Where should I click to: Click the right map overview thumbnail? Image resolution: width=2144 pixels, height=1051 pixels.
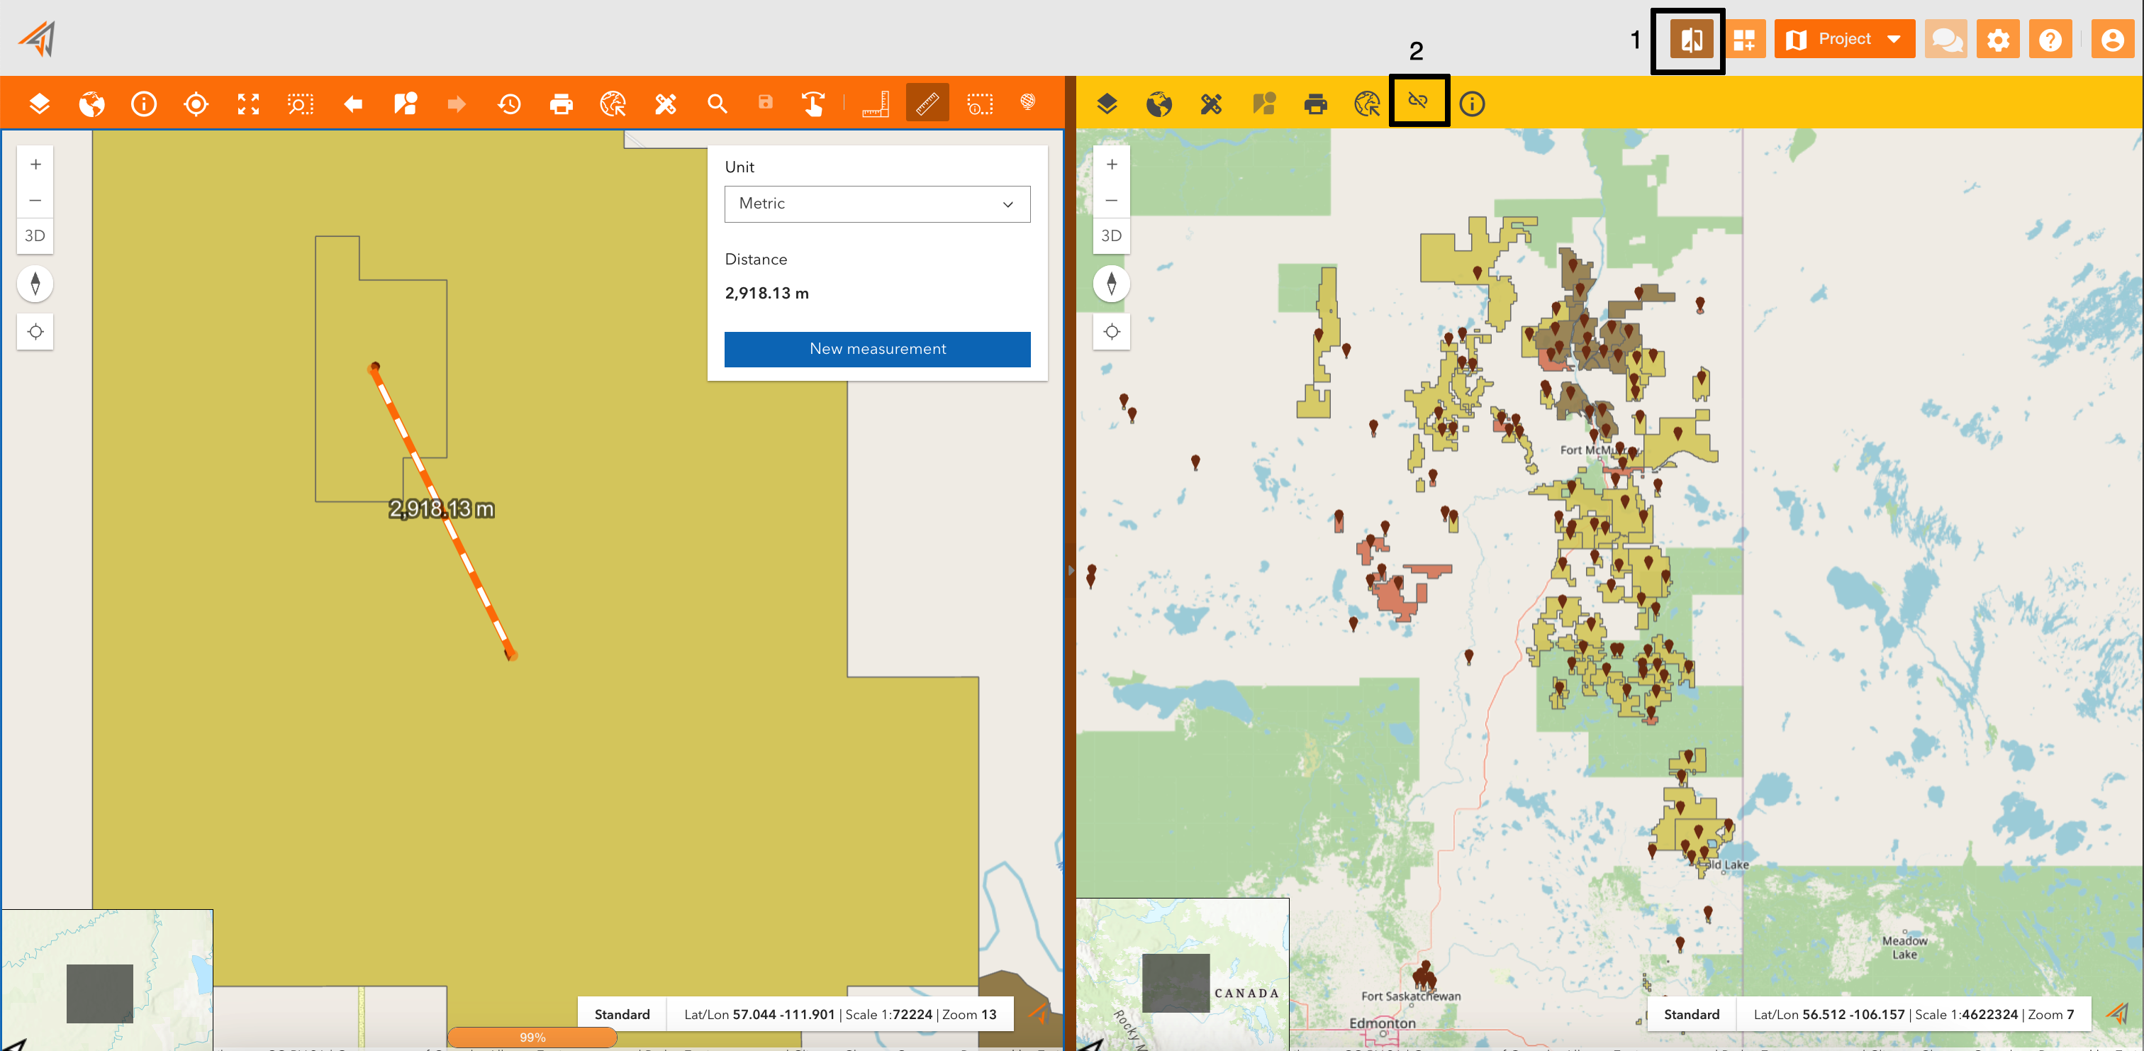coord(1183,974)
